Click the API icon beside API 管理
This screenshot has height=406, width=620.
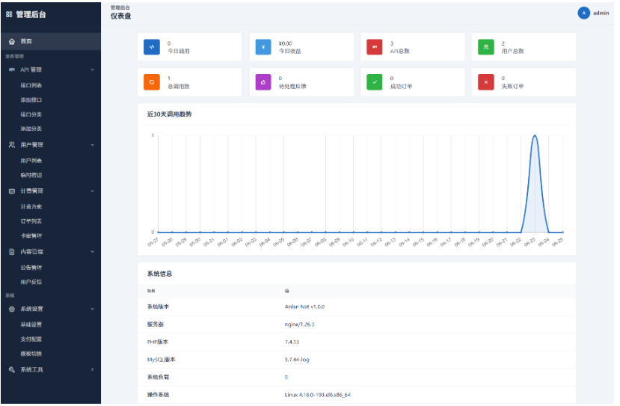click(12, 70)
